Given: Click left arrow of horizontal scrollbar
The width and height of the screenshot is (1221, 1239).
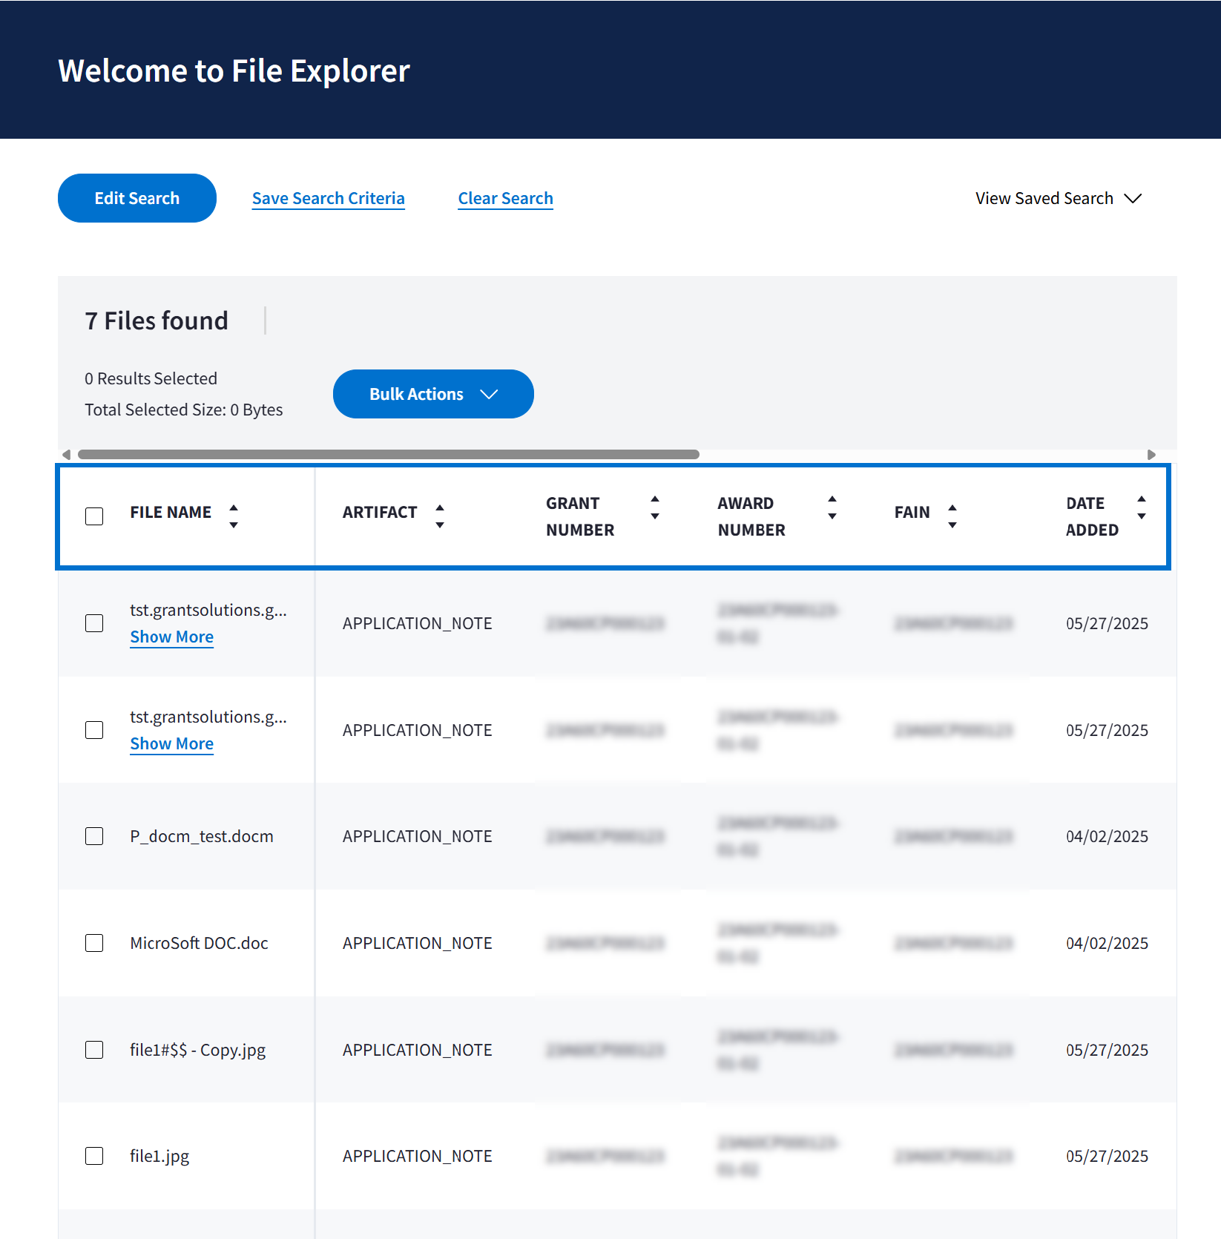Looking at the screenshot, I should (x=67, y=455).
